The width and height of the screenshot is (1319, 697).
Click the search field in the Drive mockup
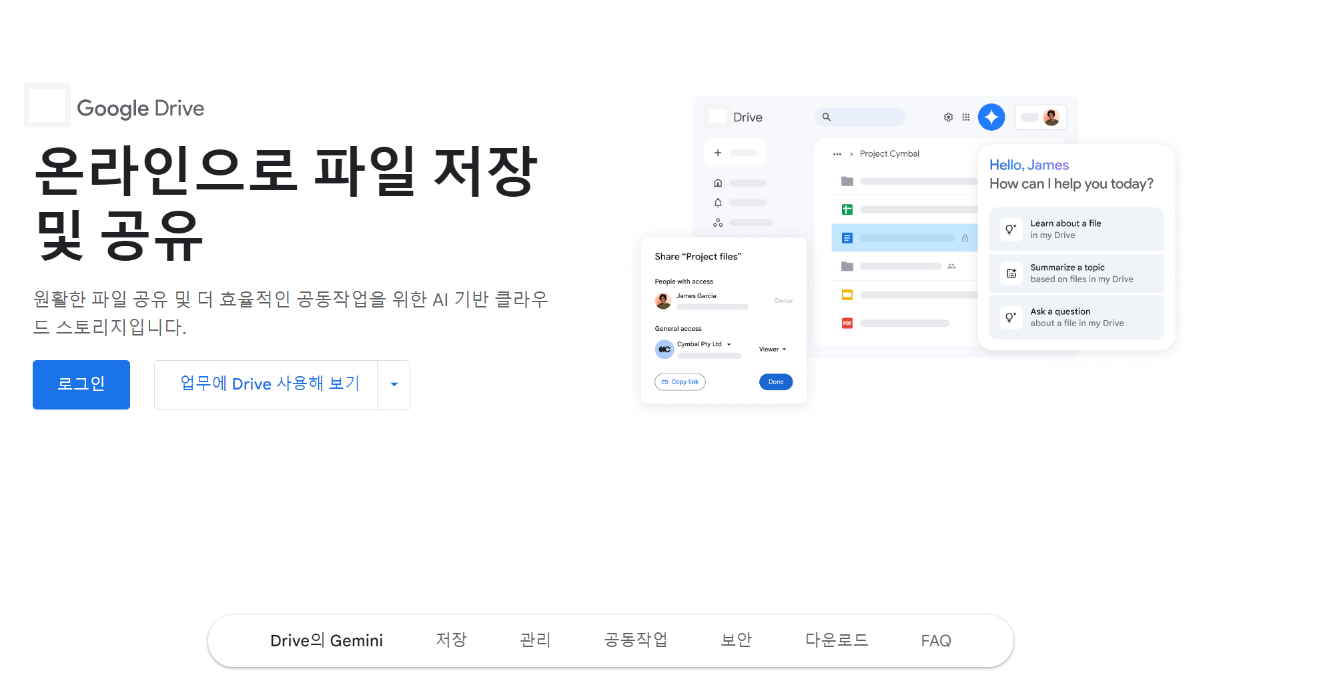pyautogui.click(x=860, y=117)
